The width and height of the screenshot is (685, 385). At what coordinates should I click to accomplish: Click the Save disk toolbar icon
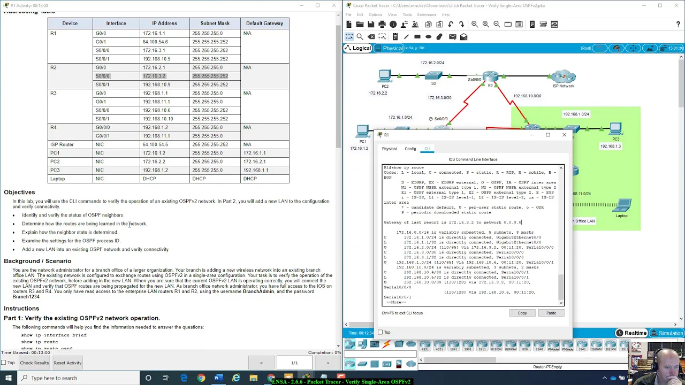coord(371,25)
